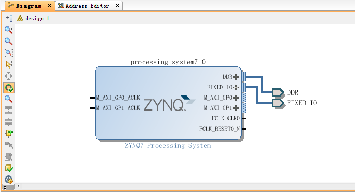
Task: Click the FIXED_IO external port label
Action: pyautogui.click(x=302, y=103)
